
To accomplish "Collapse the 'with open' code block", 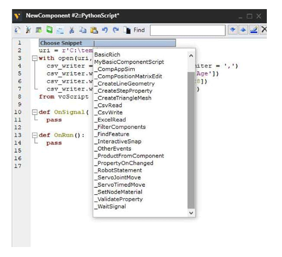I will click(x=34, y=58).
